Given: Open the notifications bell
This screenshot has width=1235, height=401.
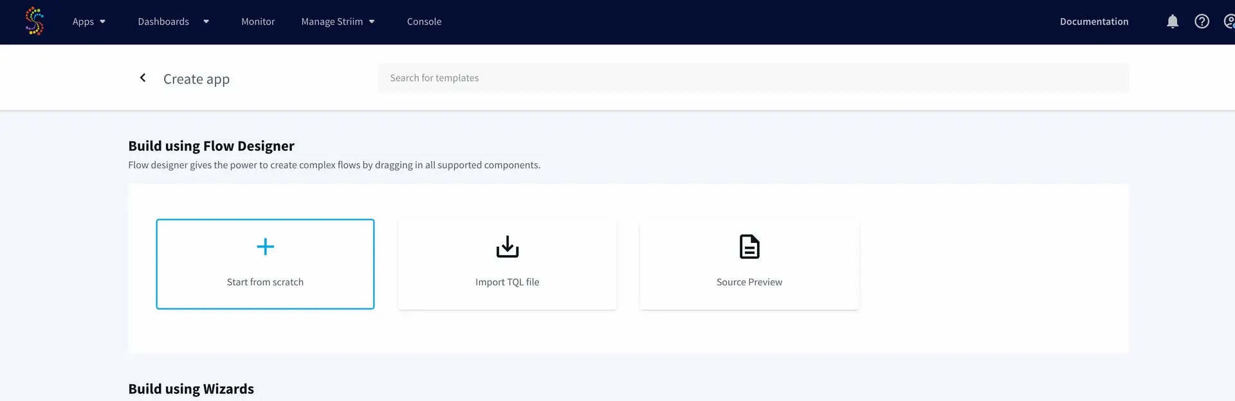Looking at the screenshot, I should pos(1172,21).
